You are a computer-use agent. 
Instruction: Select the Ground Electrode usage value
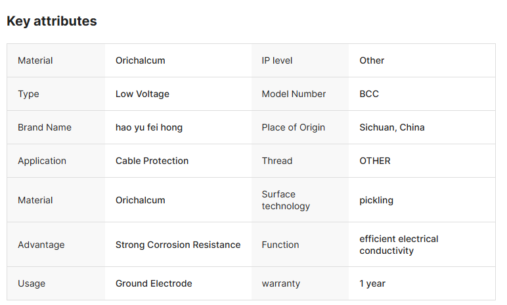(x=154, y=283)
